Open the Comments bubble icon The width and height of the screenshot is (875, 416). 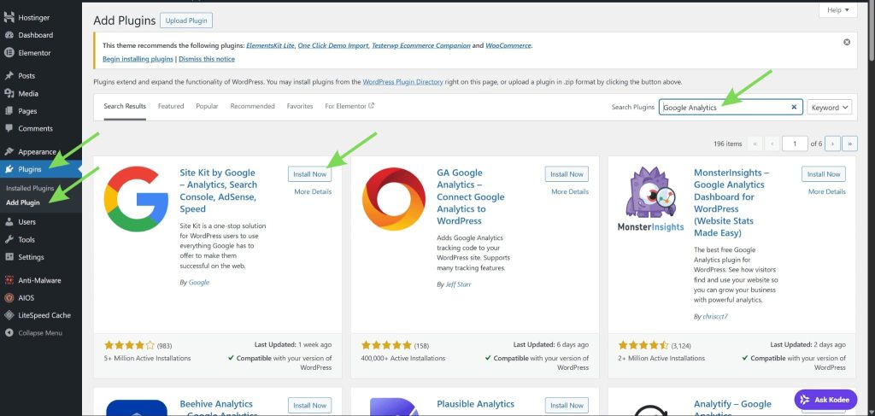pos(9,128)
